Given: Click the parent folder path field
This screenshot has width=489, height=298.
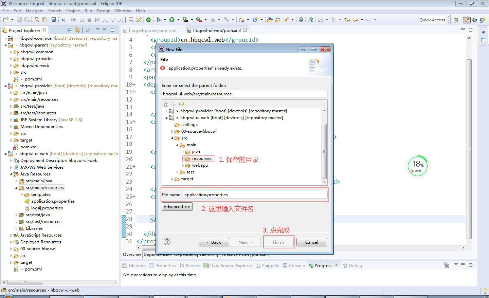Looking at the screenshot, I should (x=244, y=94).
